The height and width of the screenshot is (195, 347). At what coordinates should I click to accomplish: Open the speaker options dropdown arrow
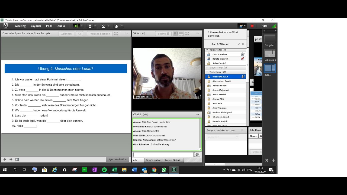(81, 26)
